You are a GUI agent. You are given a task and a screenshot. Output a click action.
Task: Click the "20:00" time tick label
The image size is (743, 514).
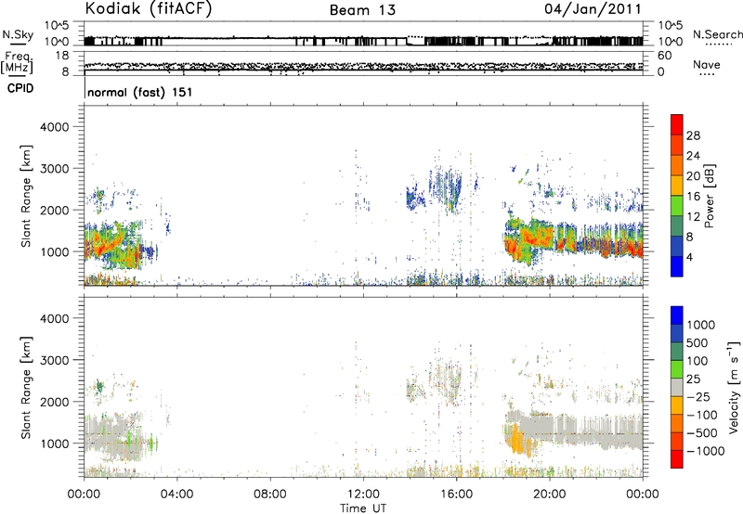(550, 495)
